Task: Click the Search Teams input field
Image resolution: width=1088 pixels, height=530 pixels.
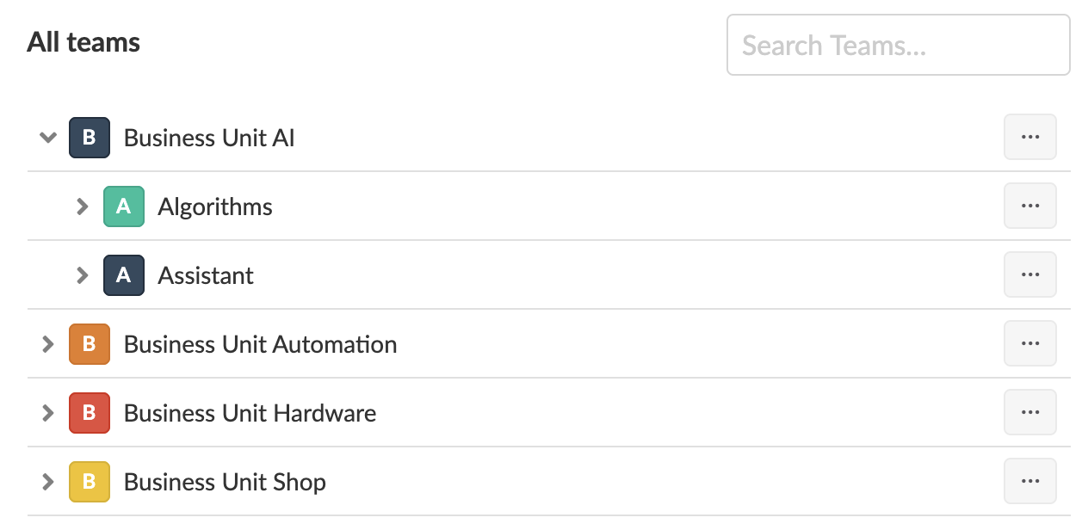Action: 899,45
